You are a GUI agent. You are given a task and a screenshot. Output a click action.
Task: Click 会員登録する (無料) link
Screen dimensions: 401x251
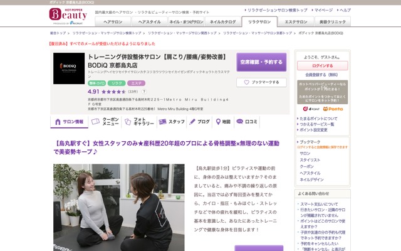(x=321, y=75)
